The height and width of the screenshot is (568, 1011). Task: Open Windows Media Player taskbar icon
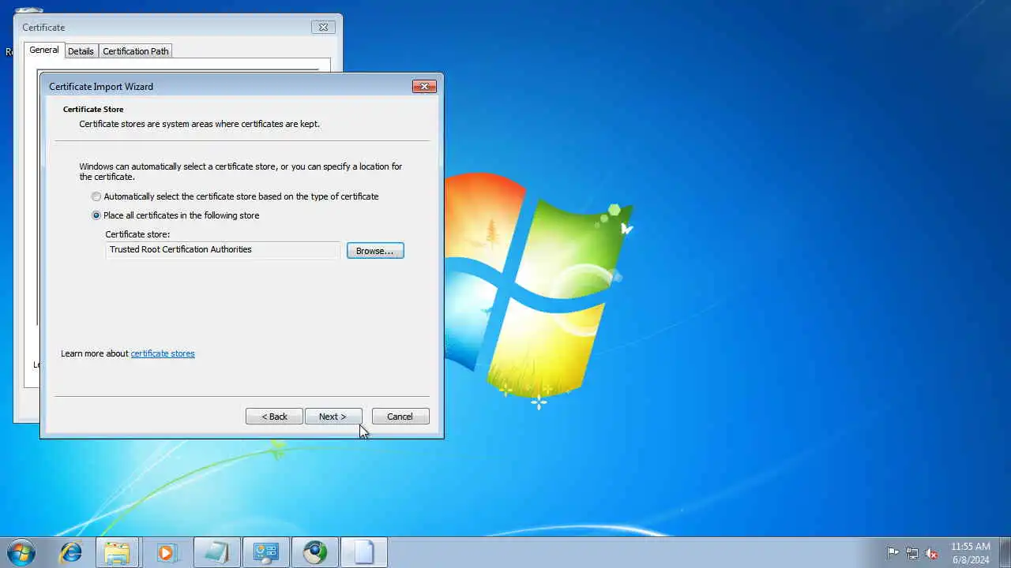[167, 552]
